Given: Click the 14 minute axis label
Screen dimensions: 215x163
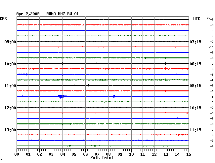Looking at the screenshot, I should pyautogui.click(x=177, y=154).
